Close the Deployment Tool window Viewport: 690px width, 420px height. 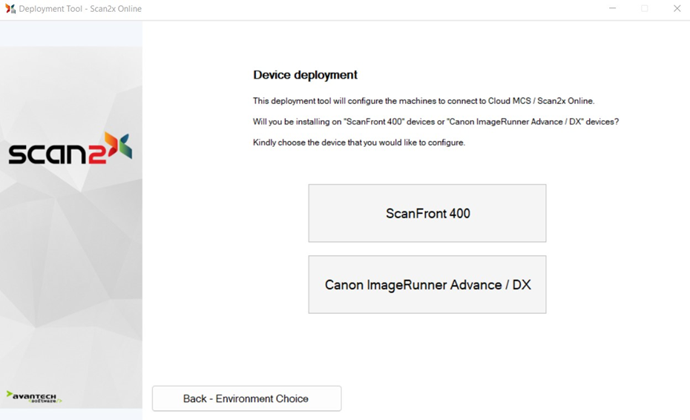pos(677,9)
